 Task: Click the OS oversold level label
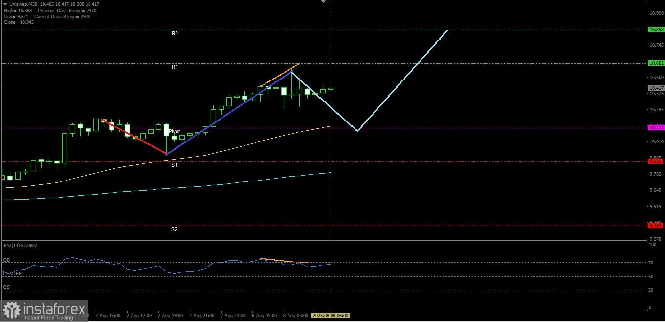pyautogui.click(x=7, y=287)
